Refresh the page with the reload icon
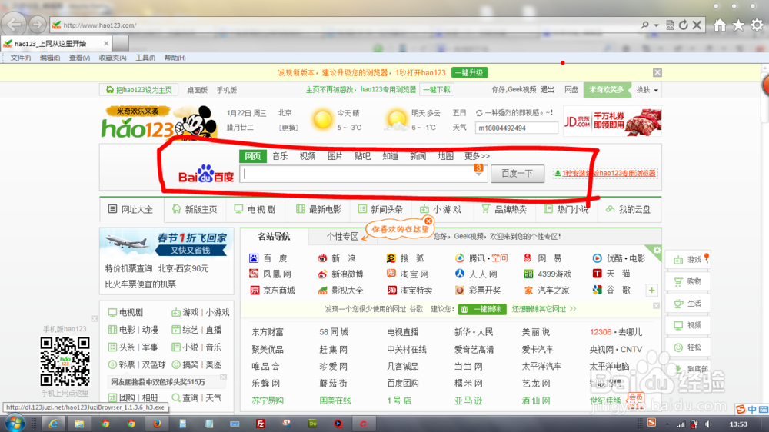 pyautogui.click(x=683, y=25)
